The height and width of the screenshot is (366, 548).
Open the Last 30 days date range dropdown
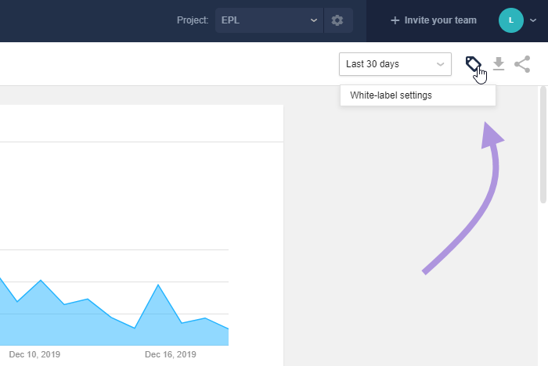(x=395, y=64)
